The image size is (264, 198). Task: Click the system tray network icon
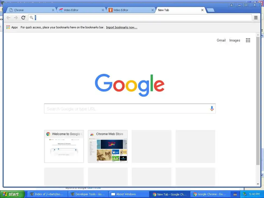coord(245,194)
